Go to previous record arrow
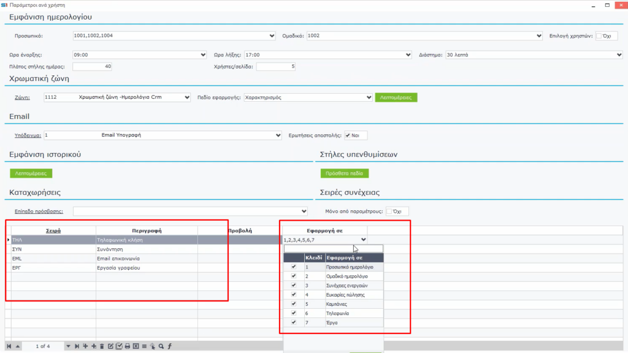This screenshot has height=353, width=628. point(18,346)
